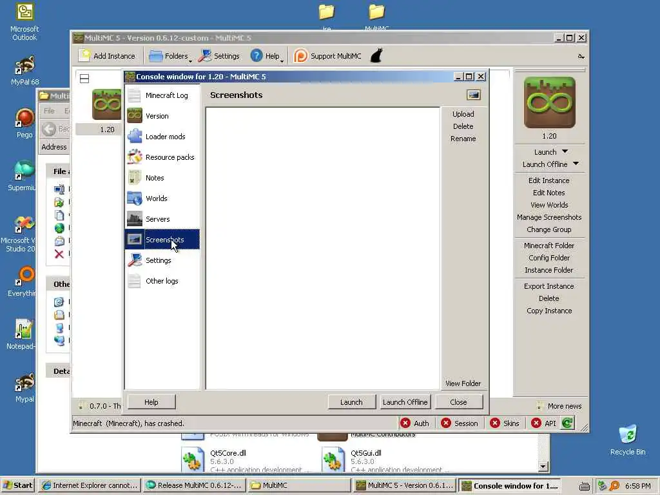The image size is (660, 495).
Task: Click the empty screenshots list area
Action: (323, 248)
